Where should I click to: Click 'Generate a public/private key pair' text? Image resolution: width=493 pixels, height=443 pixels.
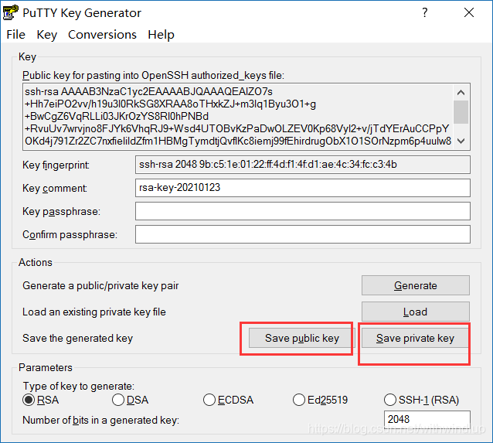(100, 286)
